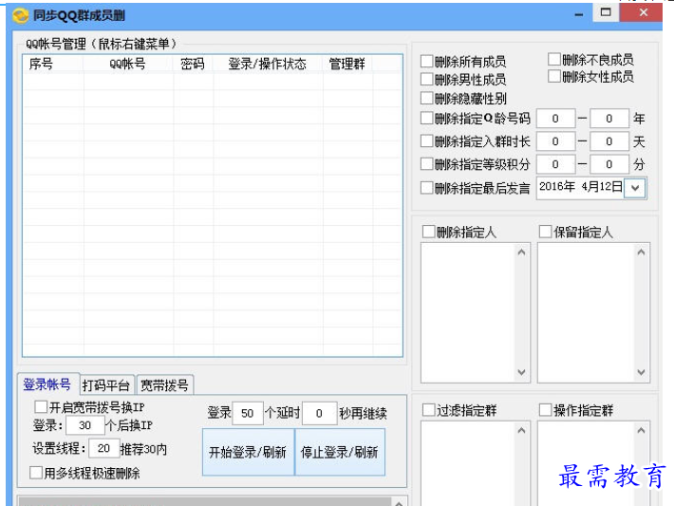
Task: Click the 登录 count field showing 50
Action: point(248,413)
